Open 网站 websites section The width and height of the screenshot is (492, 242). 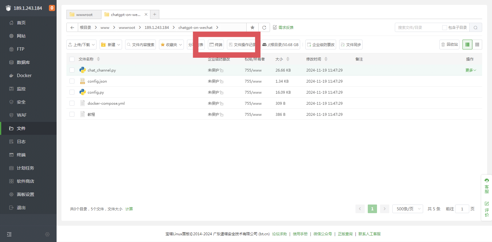pos(21,36)
